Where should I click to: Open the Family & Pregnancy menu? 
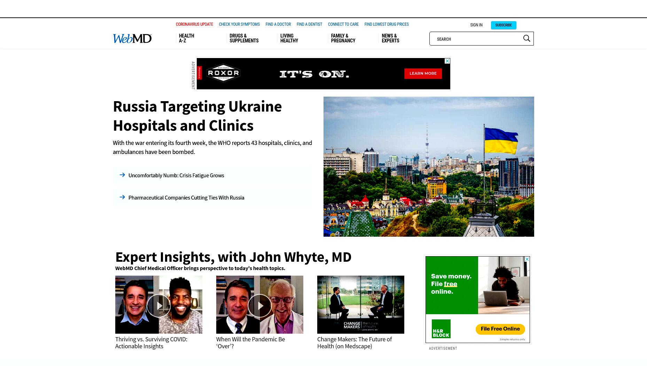(343, 38)
